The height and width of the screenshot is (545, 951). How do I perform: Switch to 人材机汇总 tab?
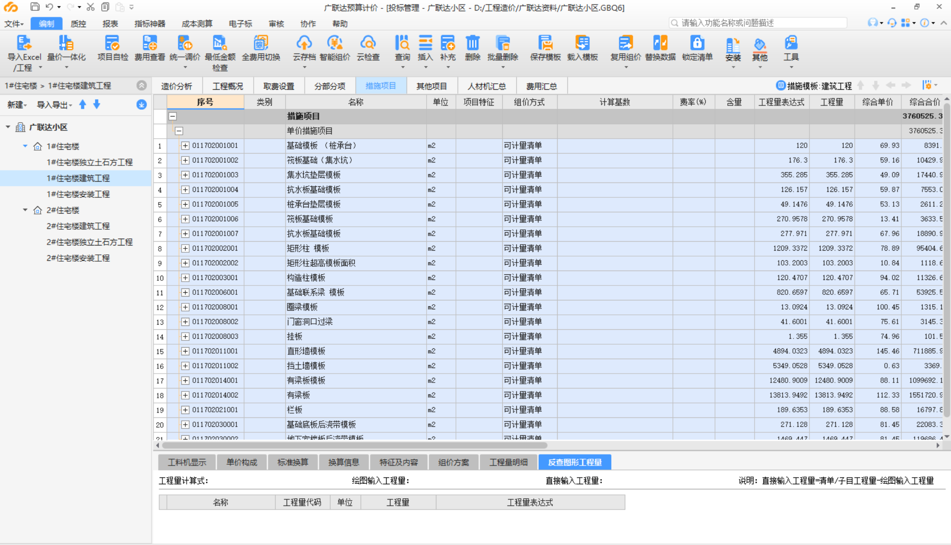(487, 86)
